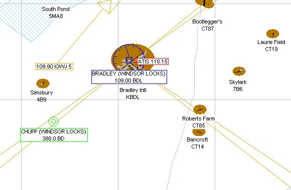Click the ATIS 118.15 frequency label

153,61
